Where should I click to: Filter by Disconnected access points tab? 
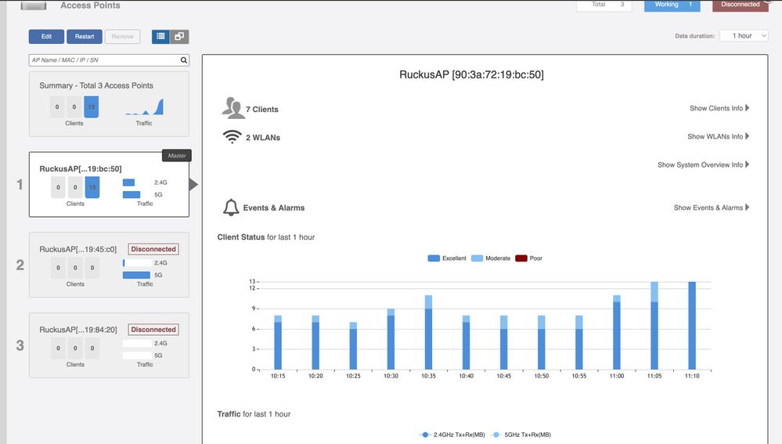click(x=740, y=5)
